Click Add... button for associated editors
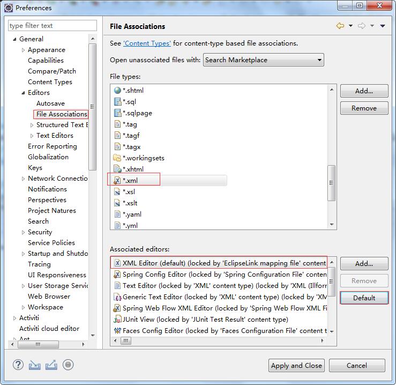This screenshot has height=385, width=396. pyautogui.click(x=364, y=264)
